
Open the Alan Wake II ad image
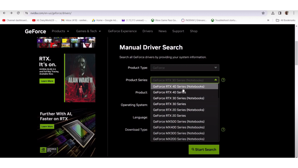coord(80,78)
